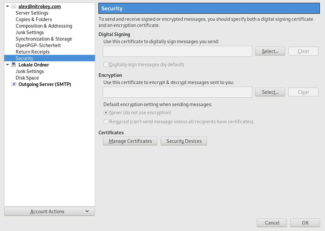Open the Account Actions dropdown
This screenshot has width=325, height=231.
[49, 212]
